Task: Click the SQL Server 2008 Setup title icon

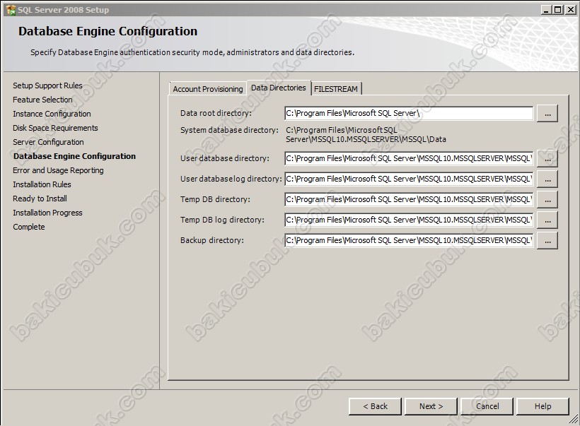Action: tap(11, 10)
